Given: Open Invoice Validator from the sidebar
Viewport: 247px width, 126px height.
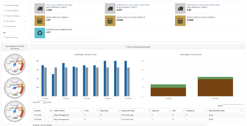Looking at the screenshot, I should (12, 10).
